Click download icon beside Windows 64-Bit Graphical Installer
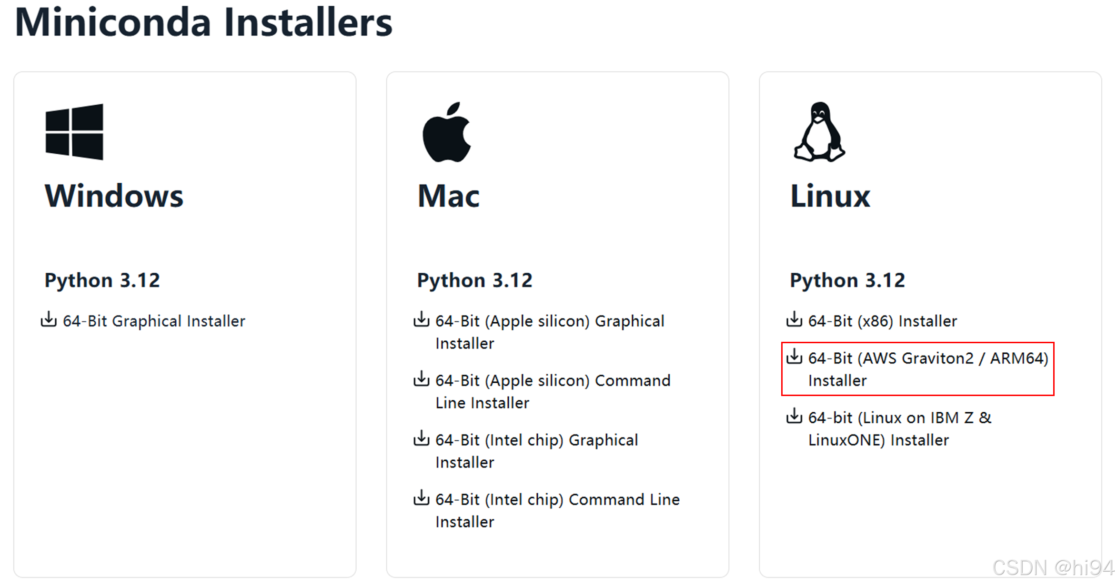This screenshot has height=586, width=1117. (x=49, y=320)
